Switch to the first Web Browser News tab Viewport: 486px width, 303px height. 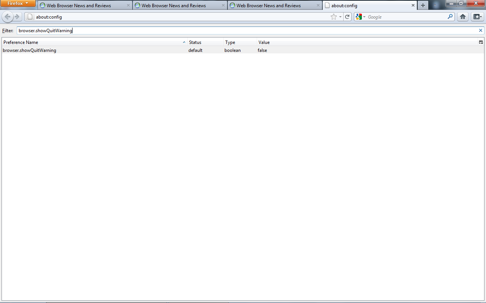79,6
